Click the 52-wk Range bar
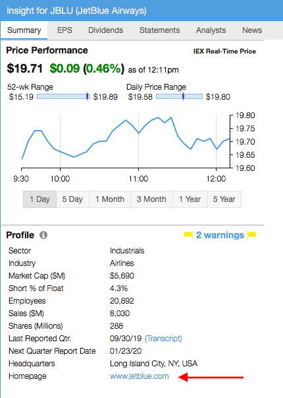Image resolution: width=283 pixels, height=398 pixels. click(63, 96)
